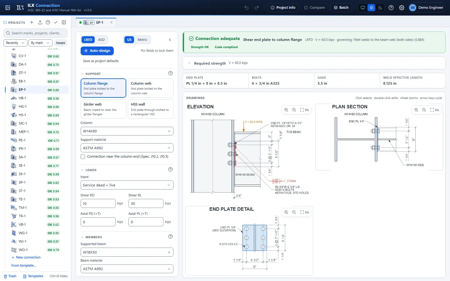Collapse the LOADS section
This screenshot has width=450, height=281.
[x=89, y=170]
